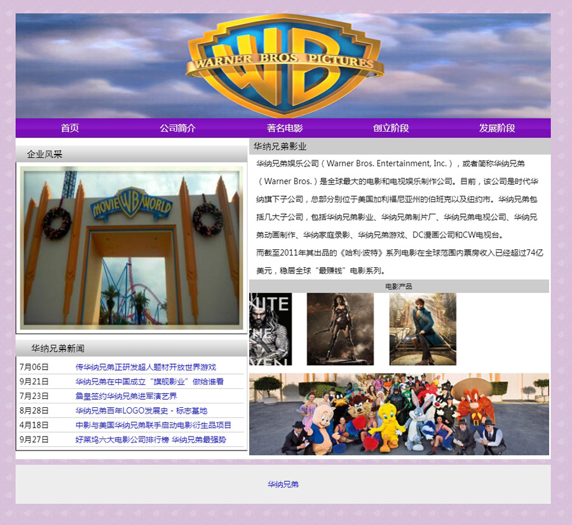Select the 著名电影 menu item
Viewport: 572px width, 525px height.
coord(285,128)
